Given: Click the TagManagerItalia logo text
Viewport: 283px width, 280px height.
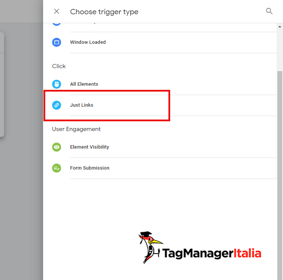Looking at the screenshot, I should (x=211, y=253).
